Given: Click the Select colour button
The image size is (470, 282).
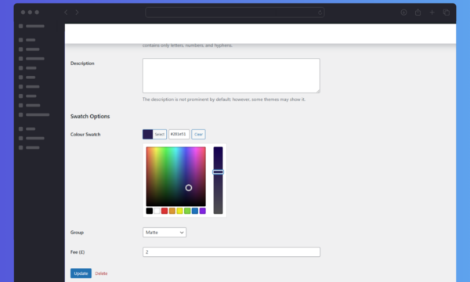Looking at the screenshot, I should [x=160, y=134].
